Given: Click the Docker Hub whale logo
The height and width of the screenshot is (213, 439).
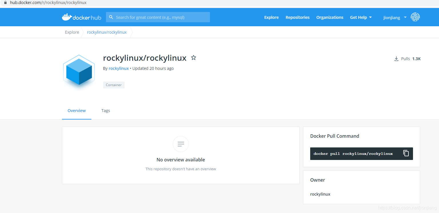Looking at the screenshot, I should tap(81, 17).
